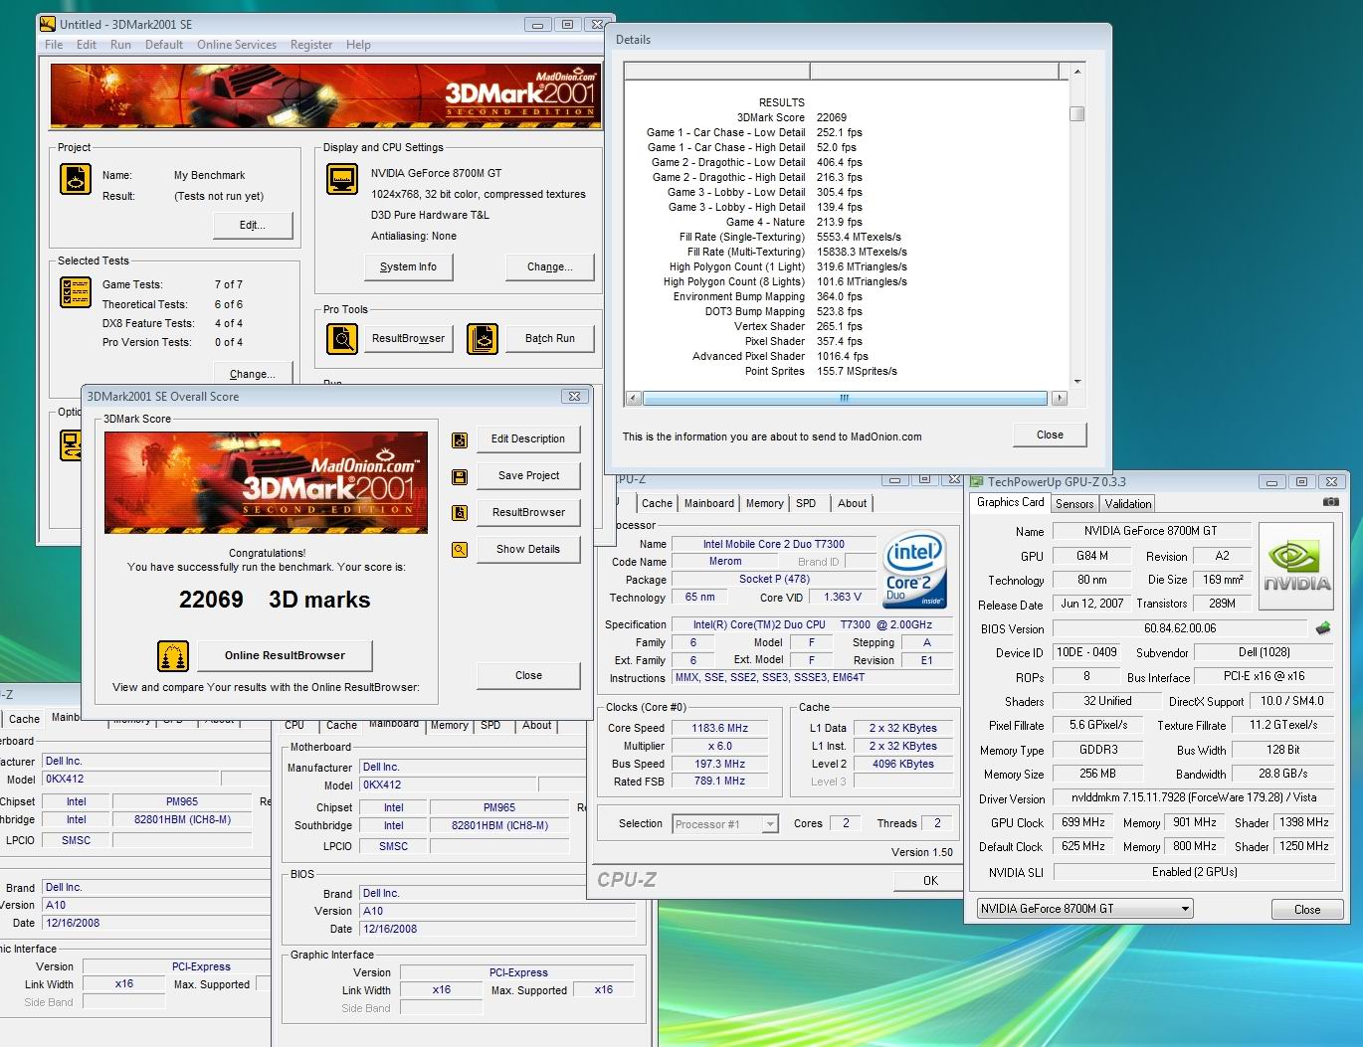Click the floppy icon beside Save Project

[x=460, y=476]
